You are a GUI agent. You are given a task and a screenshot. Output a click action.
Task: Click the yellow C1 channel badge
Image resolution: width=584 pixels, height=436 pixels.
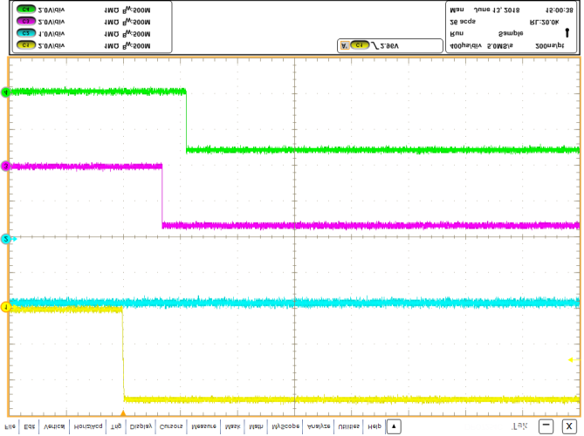[25, 44]
